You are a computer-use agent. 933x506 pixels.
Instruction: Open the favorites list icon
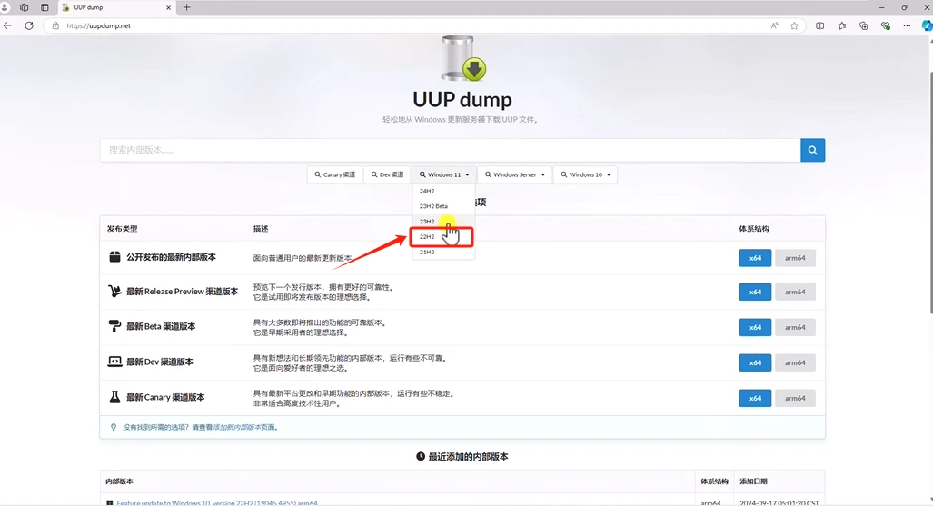coord(841,25)
